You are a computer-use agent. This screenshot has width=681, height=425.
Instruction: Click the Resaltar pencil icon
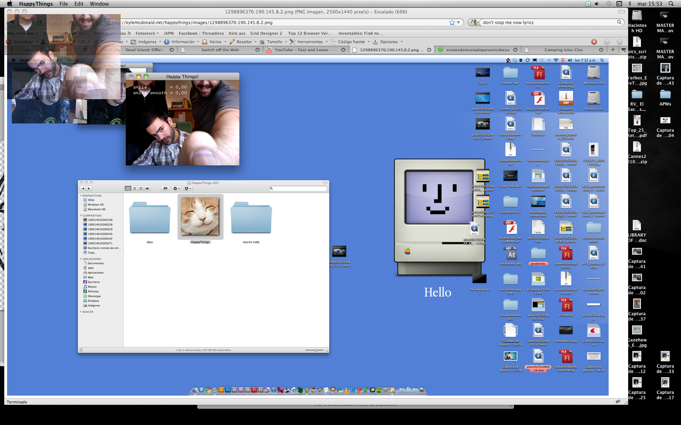coord(232,42)
